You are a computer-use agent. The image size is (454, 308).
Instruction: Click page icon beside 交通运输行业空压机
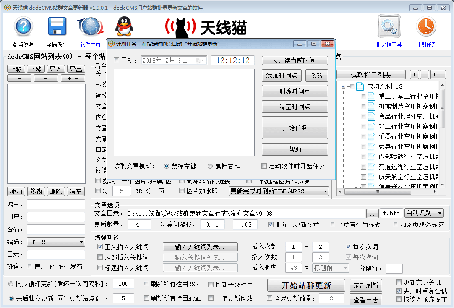click(x=371, y=167)
